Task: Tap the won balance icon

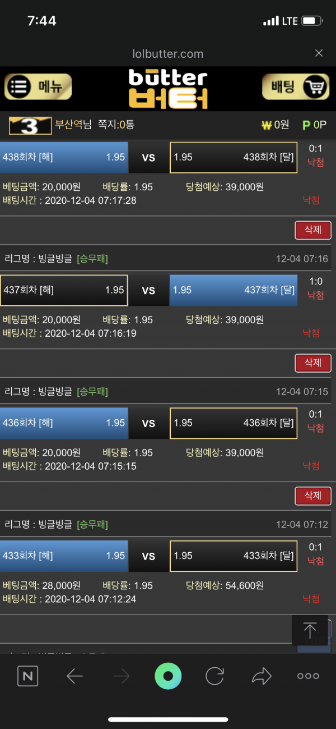Action: coord(266,126)
